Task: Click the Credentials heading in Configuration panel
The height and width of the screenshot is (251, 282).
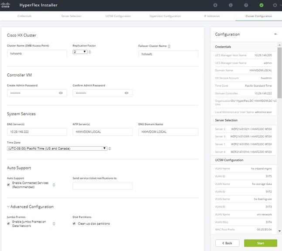Action: 223,47
